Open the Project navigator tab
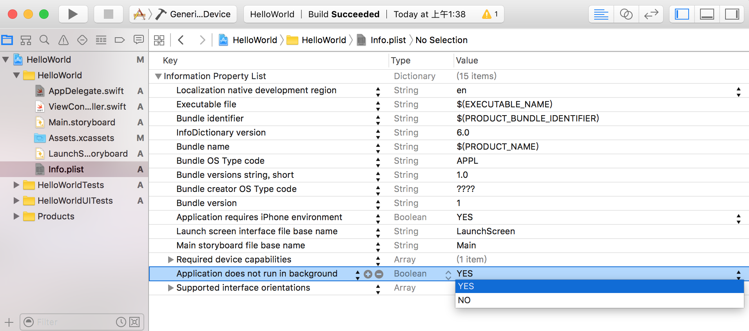This screenshot has width=749, height=331. tap(7, 40)
